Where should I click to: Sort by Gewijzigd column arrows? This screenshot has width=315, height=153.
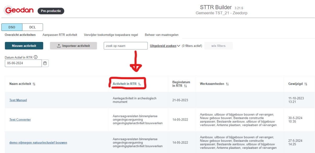(x=306, y=84)
